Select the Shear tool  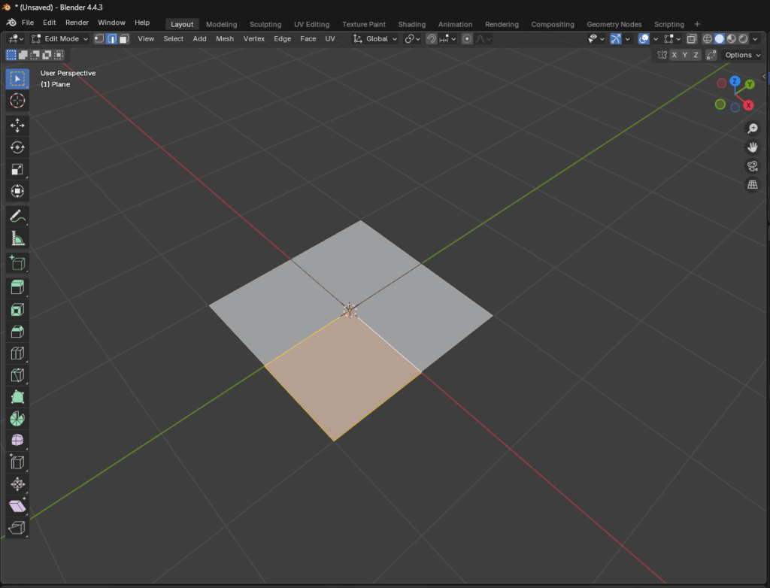click(17, 506)
